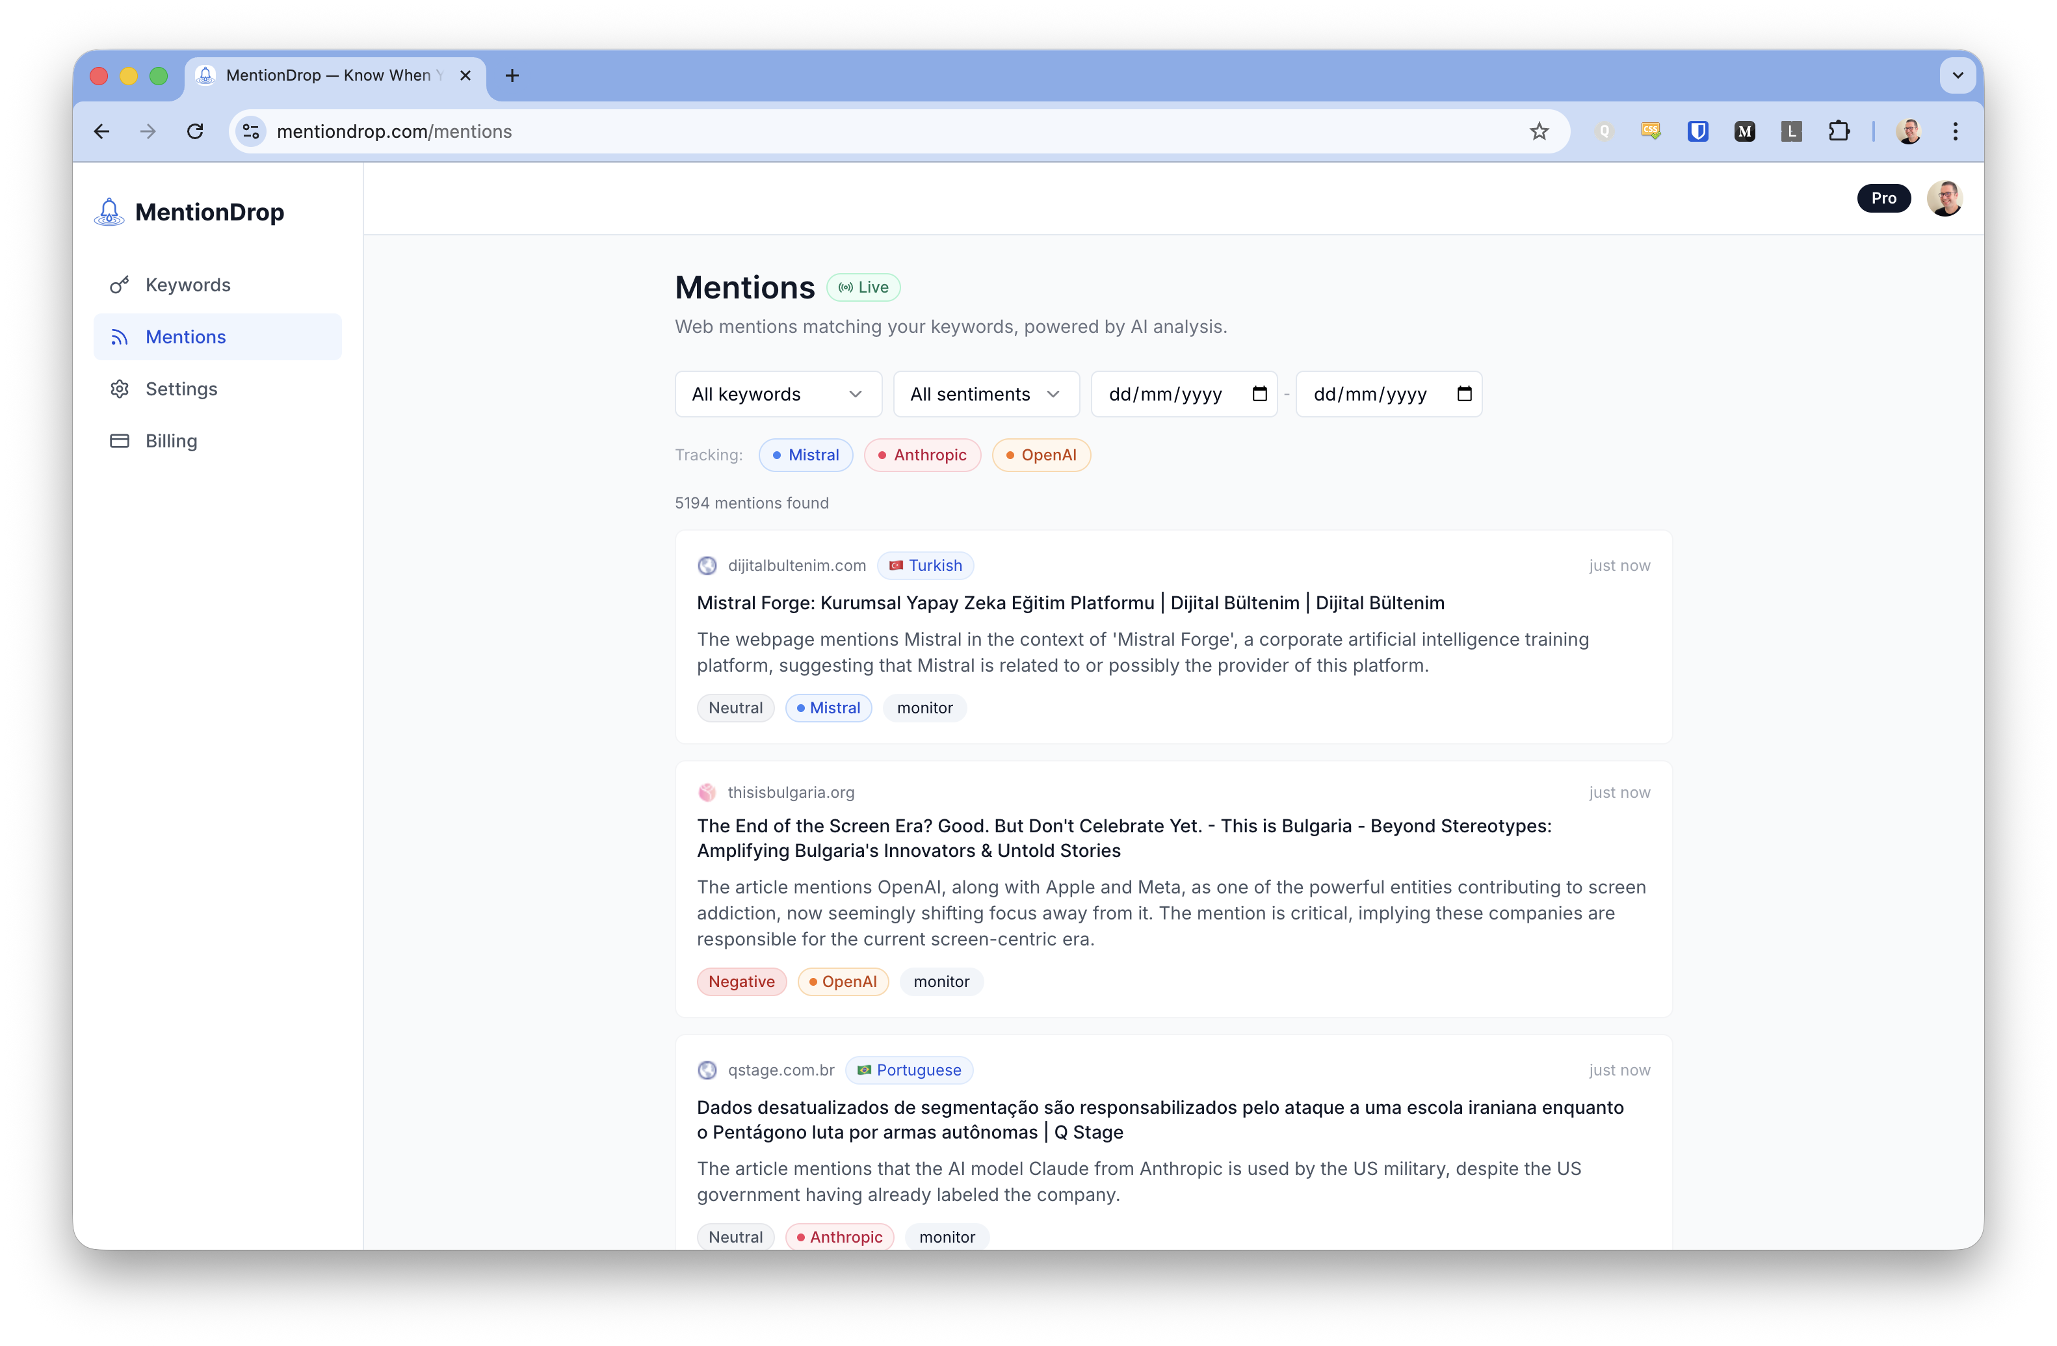Viewport: 2057px width, 1346px height.
Task: Open the tab overview chevron in the titlebar
Action: (x=1957, y=75)
